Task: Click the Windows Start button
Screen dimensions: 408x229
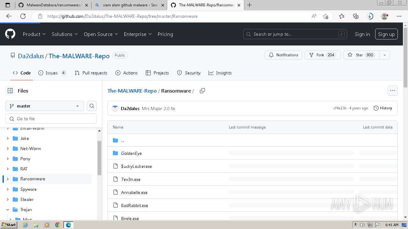Action: tap(9, 225)
